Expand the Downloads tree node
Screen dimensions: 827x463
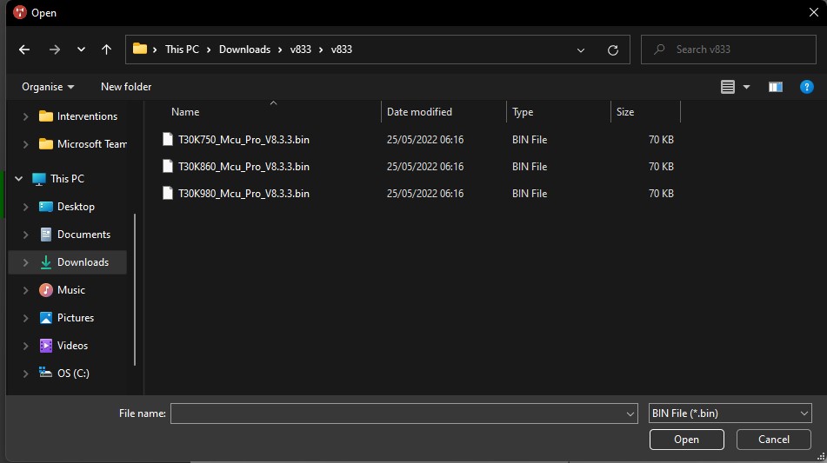24,262
